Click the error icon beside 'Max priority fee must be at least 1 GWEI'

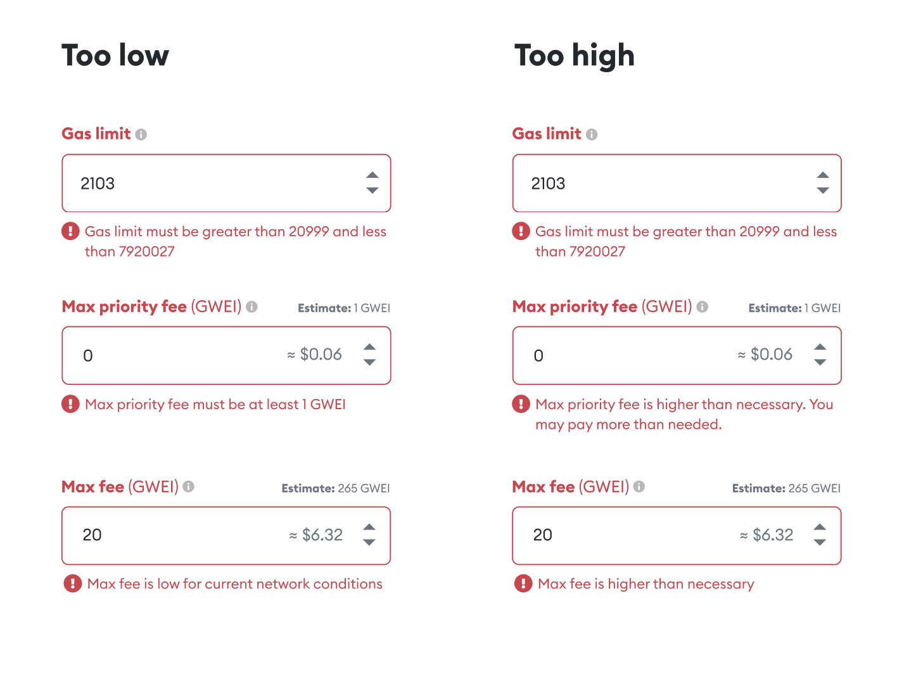pos(70,404)
